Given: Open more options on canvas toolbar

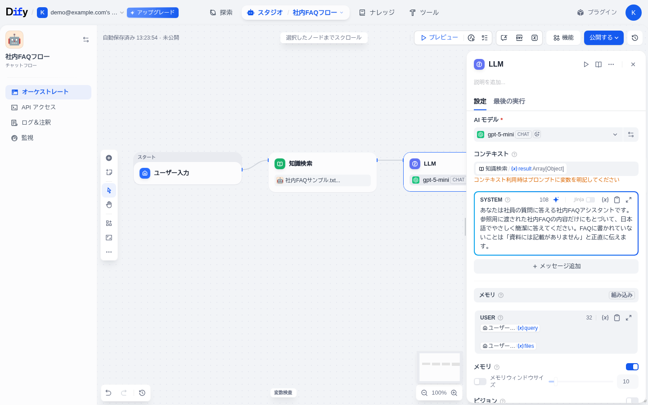Looking at the screenshot, I should click(109, 252).
